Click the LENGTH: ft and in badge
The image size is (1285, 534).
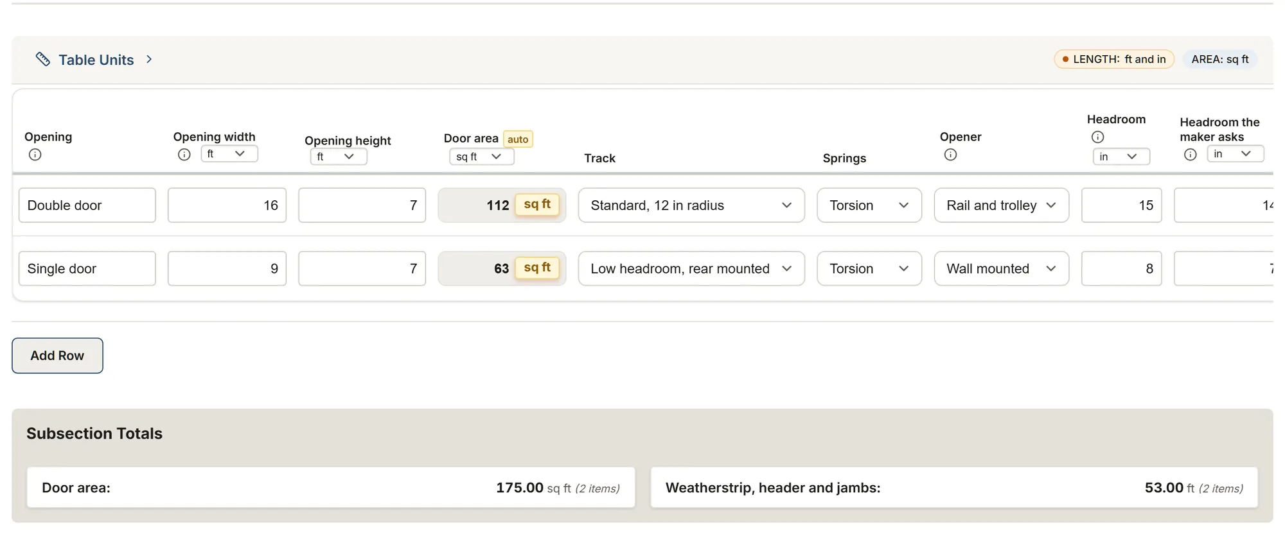click(x=1114, y=59)
